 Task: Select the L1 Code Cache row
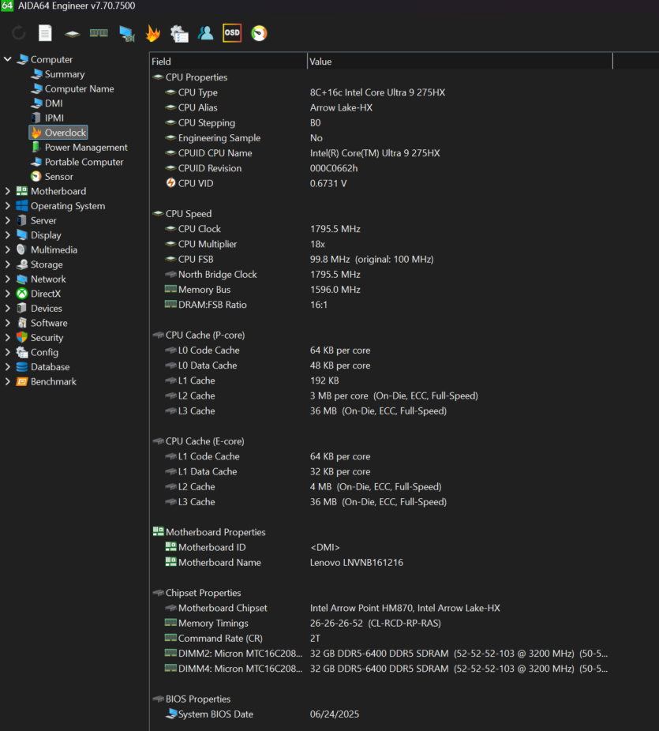coord(381,456)
